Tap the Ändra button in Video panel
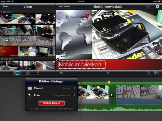This screenshot has height=121, width=162. tap(5, 7)
